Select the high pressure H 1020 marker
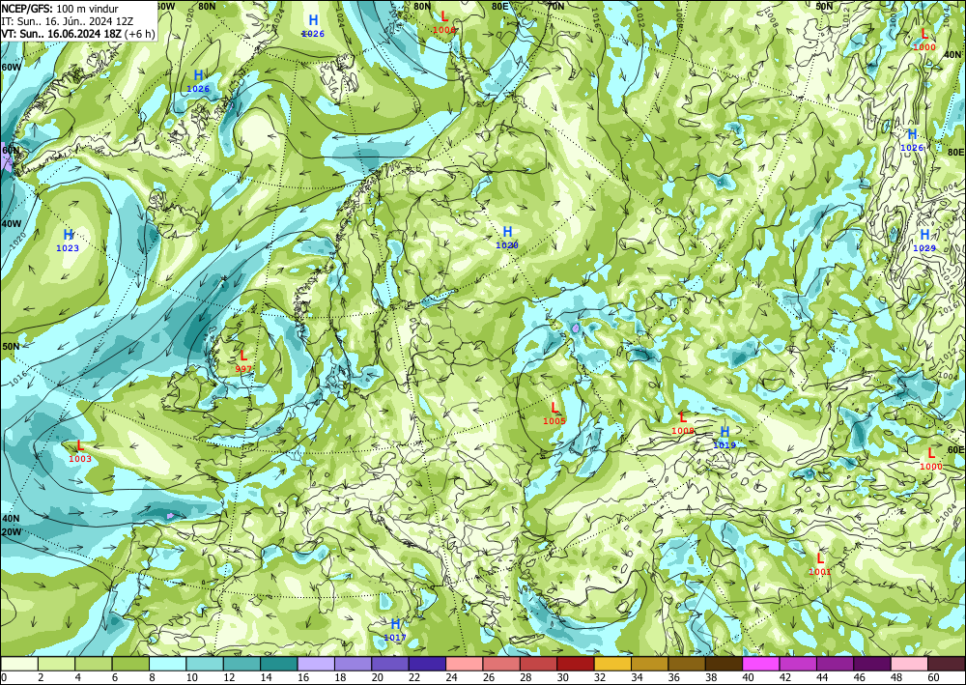 coord(507,237)
